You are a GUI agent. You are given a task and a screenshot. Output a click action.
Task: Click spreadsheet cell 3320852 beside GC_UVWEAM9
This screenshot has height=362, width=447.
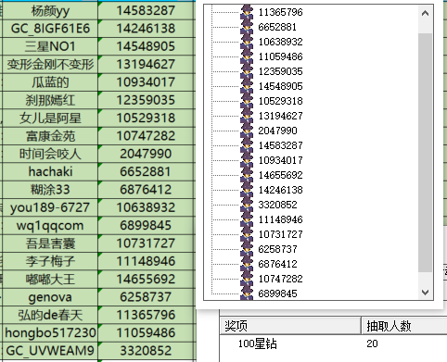[x=146, y=351]
